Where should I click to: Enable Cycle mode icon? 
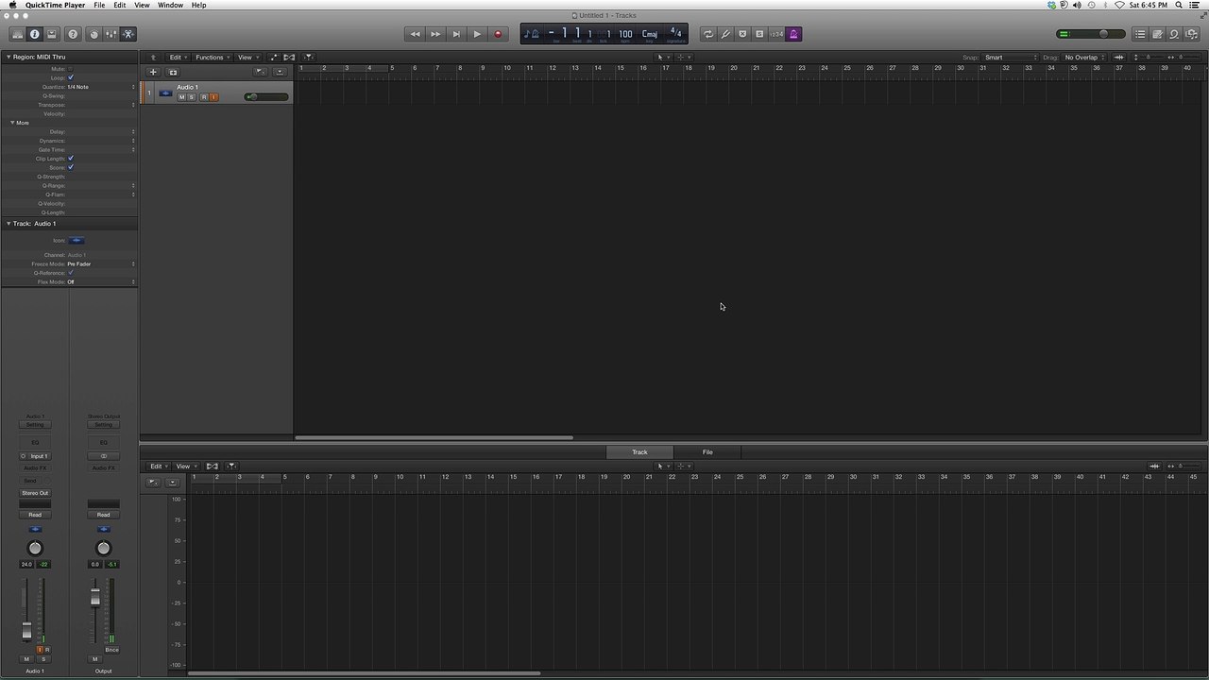coord(708,34)
